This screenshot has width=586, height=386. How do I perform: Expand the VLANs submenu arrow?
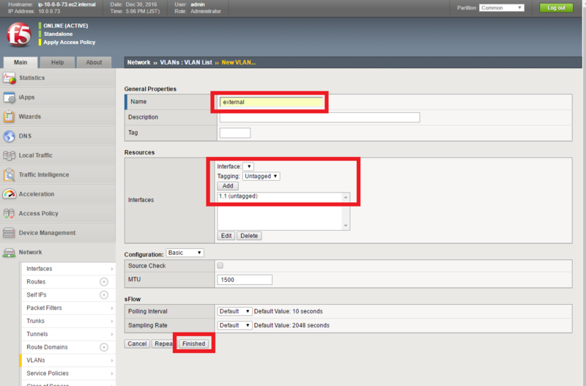click(x=112, y=360)
